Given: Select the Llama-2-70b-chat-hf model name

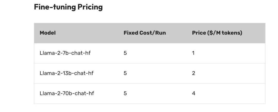Looking at the screenshot, I should (67, 93).
